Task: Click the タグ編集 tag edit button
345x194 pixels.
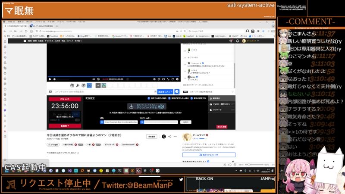Action: pyautogui.click(x=53, y=145)
